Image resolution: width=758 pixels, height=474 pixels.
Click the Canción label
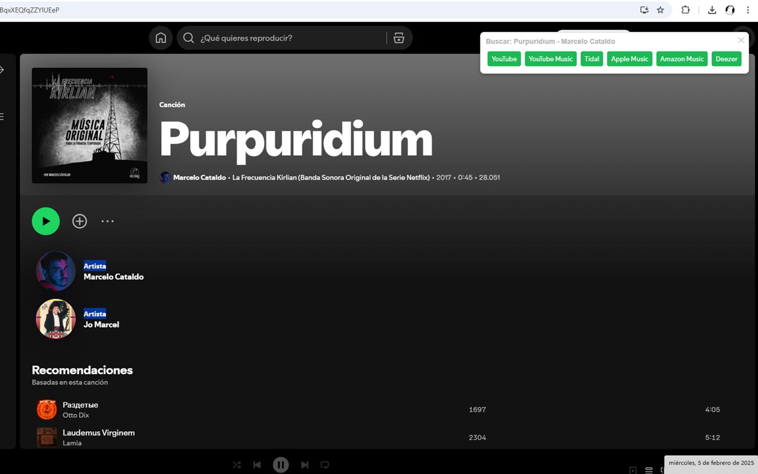(x=172, y=105)
